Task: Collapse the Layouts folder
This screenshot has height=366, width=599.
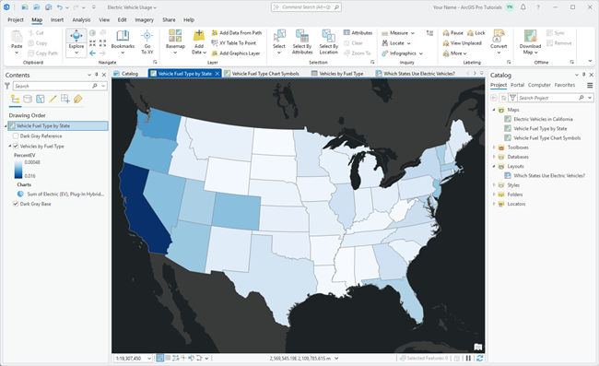Action: (494, 166)
